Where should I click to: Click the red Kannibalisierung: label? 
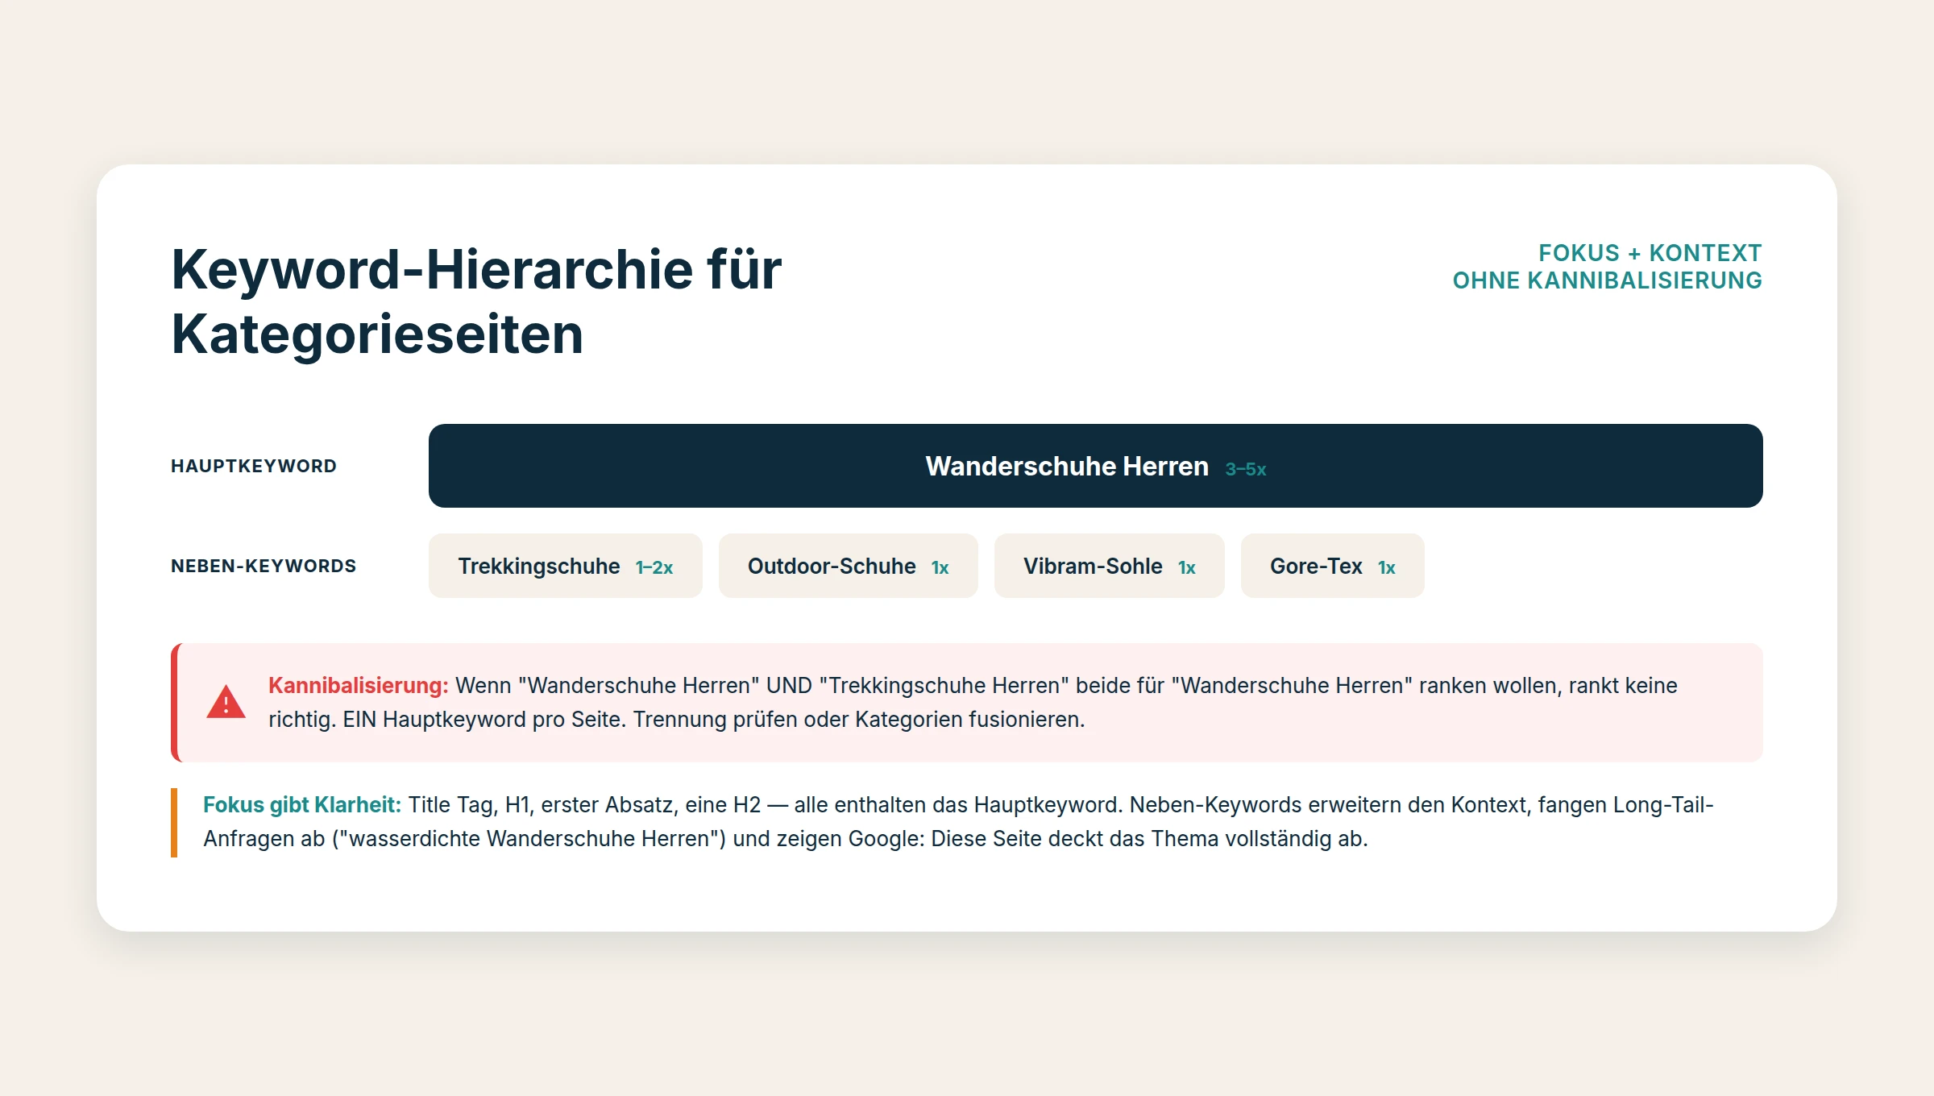pyautogui.click(x=359, y=686)
